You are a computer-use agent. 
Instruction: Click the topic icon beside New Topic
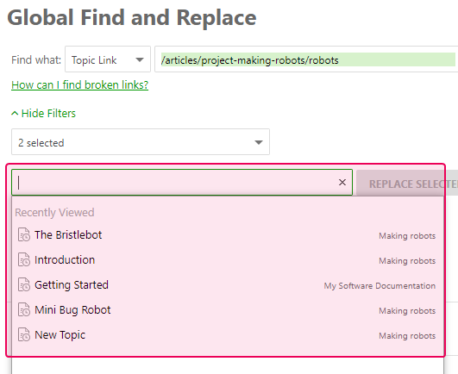pos(24,334)
